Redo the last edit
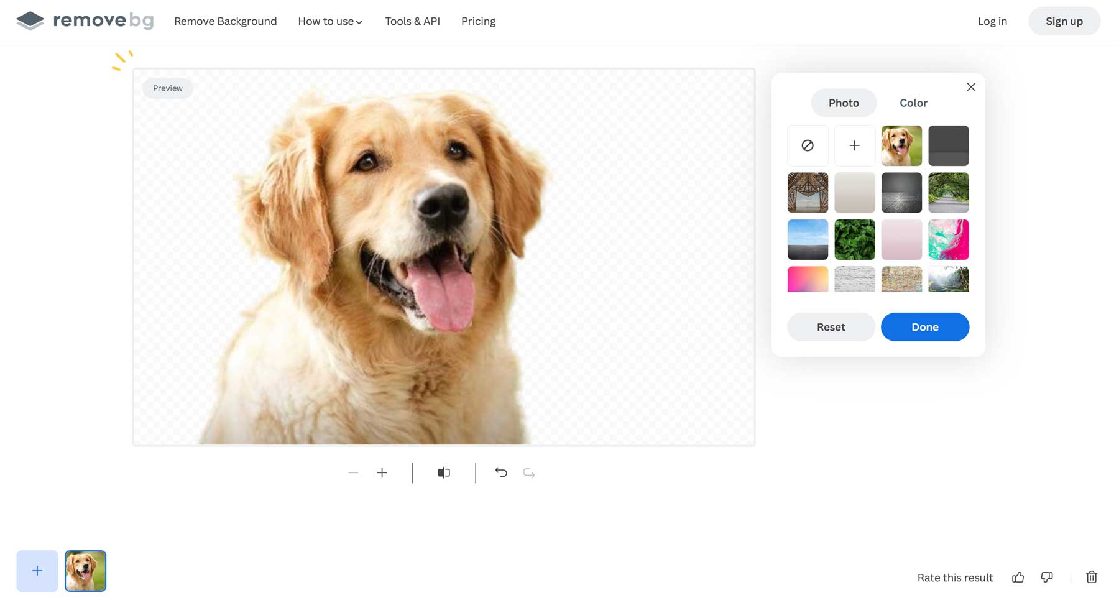 coord(528,472)
